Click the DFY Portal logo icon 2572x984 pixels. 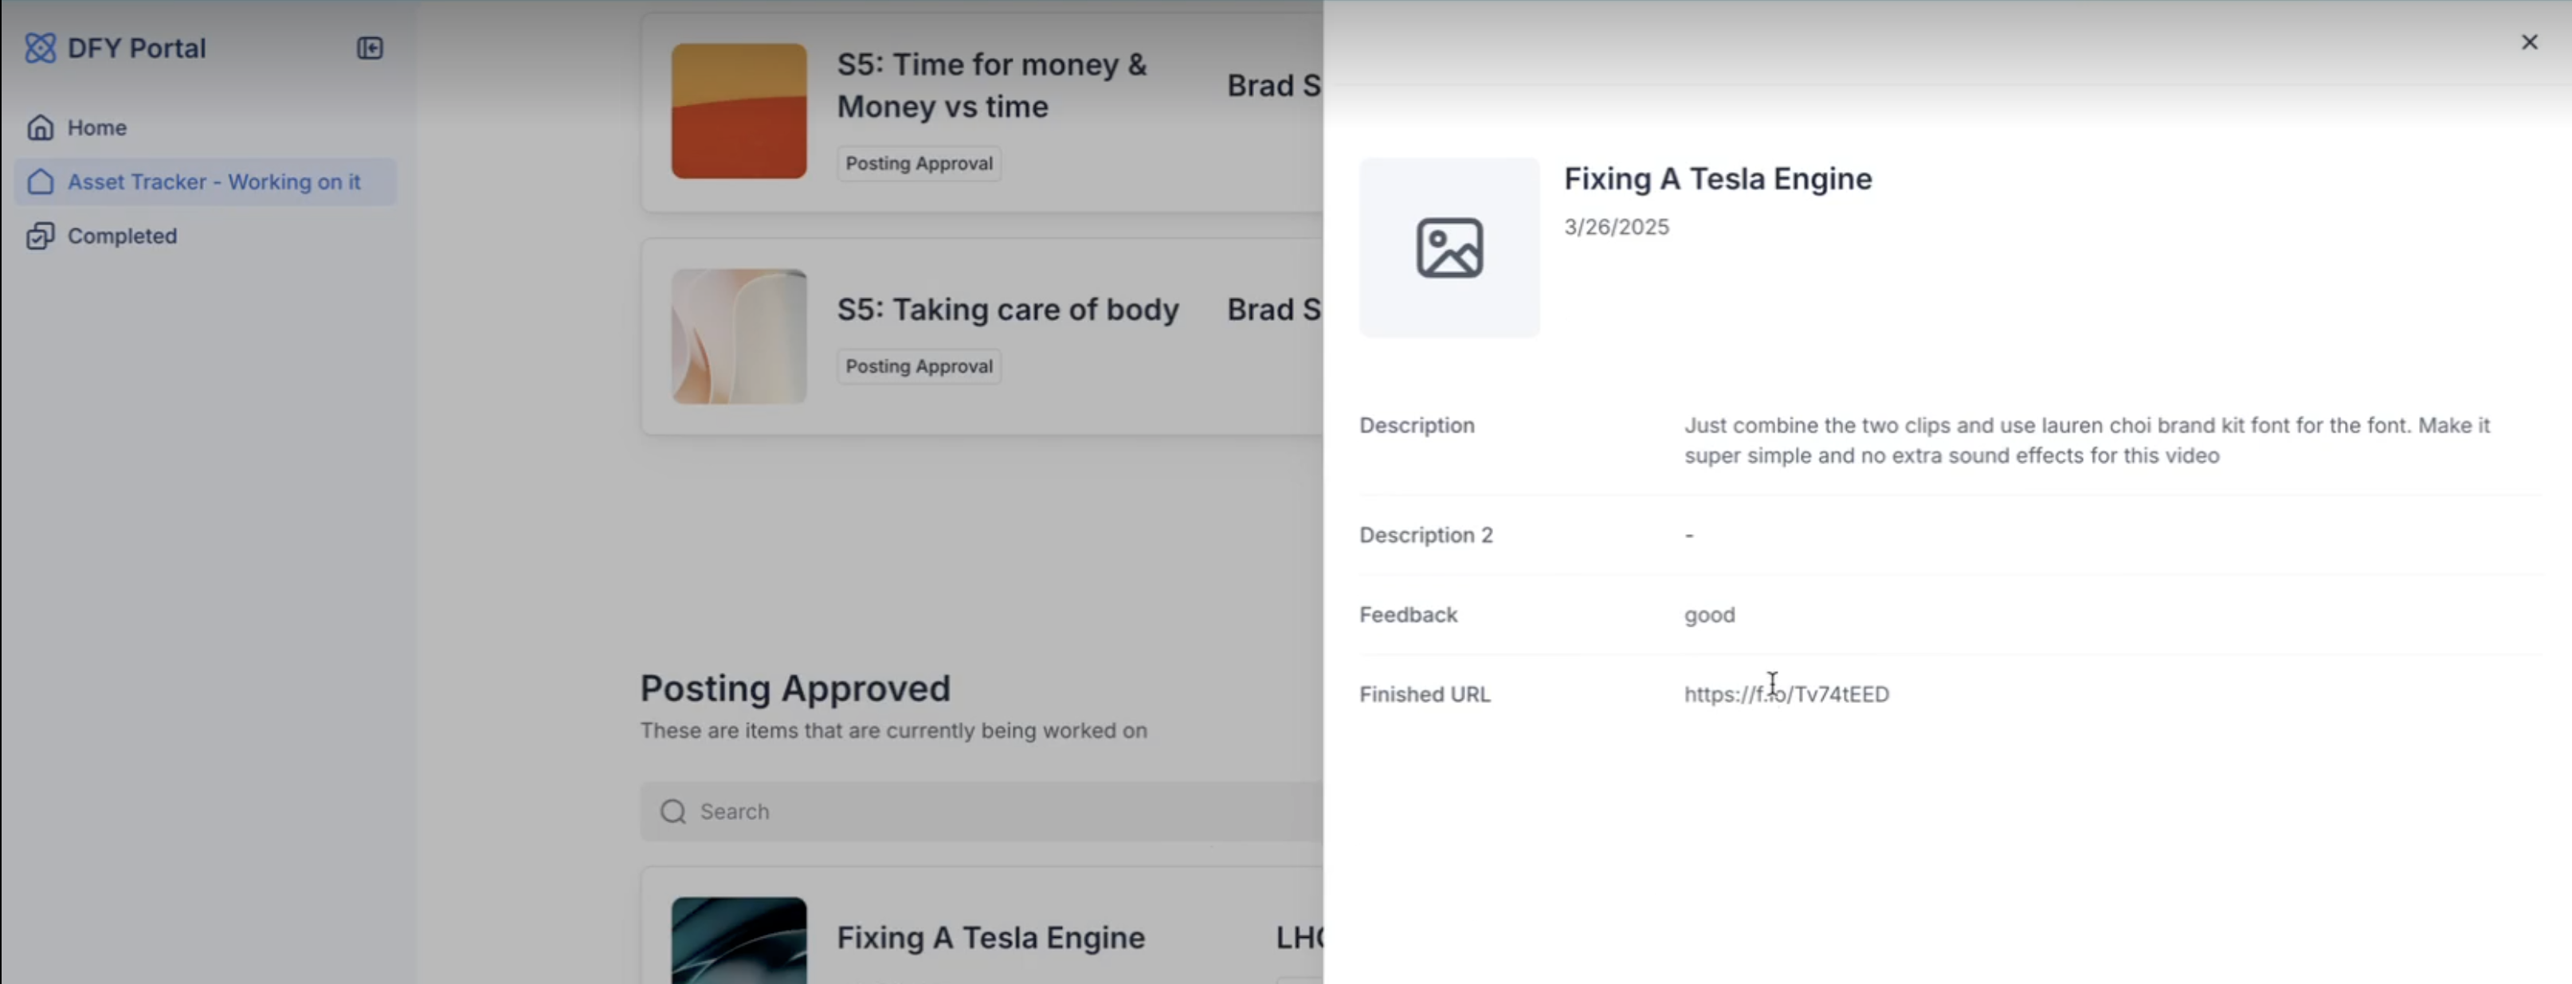[40, 48]
